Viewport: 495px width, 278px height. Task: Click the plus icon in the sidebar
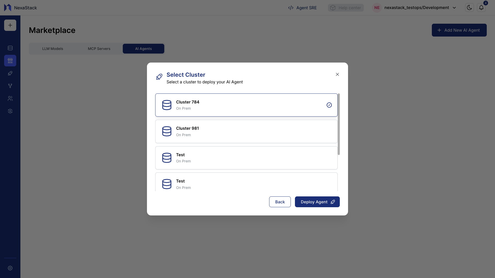tap(10, 25)
